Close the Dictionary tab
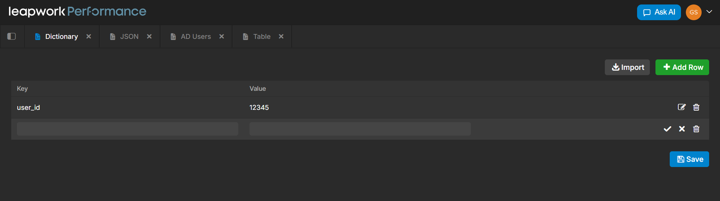The height and width of the screenshot is (201, 720). pyautogui.click(x=89, y=36)
